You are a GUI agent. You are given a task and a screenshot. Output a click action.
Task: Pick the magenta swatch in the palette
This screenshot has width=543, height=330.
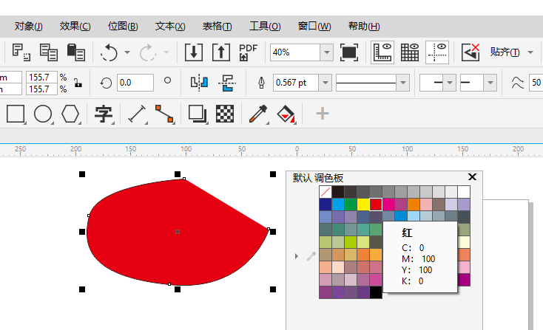pyautogui.click(x=388, y=204)
